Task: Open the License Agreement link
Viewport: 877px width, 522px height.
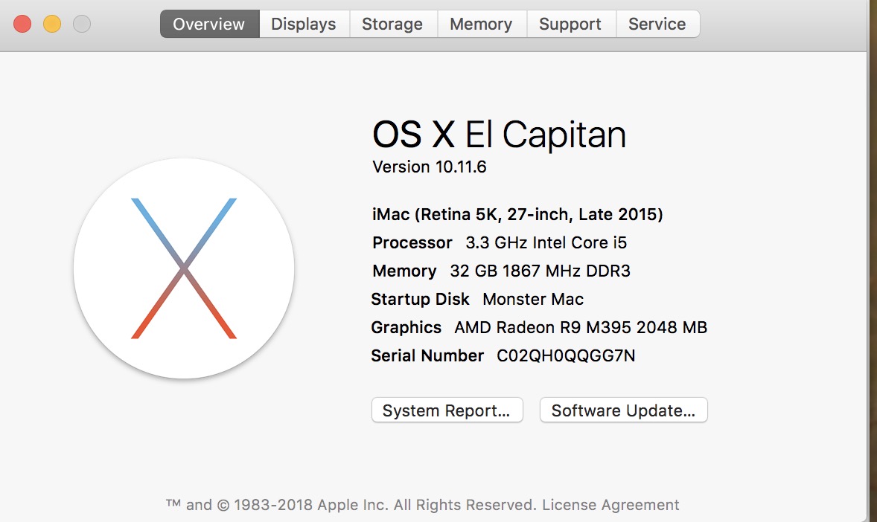Action: pyautogui.click(x=610, y=505)
